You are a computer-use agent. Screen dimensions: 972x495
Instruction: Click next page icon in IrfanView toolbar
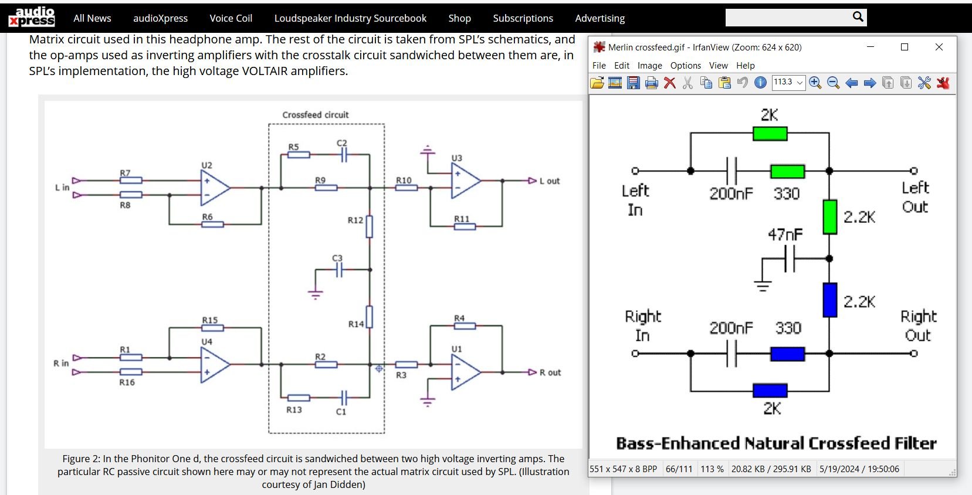906,83
